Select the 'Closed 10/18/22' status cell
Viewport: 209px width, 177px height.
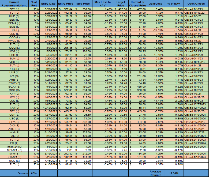pyautogui.click(x=196, y=13)
